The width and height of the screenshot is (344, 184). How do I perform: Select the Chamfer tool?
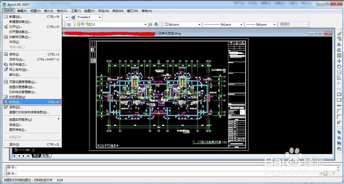[x=339, y=111]
